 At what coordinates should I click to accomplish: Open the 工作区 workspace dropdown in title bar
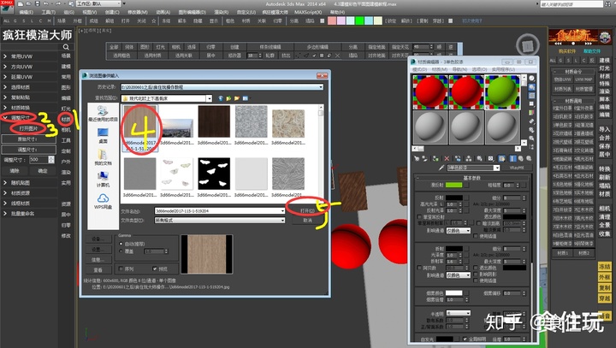[99, 4]
